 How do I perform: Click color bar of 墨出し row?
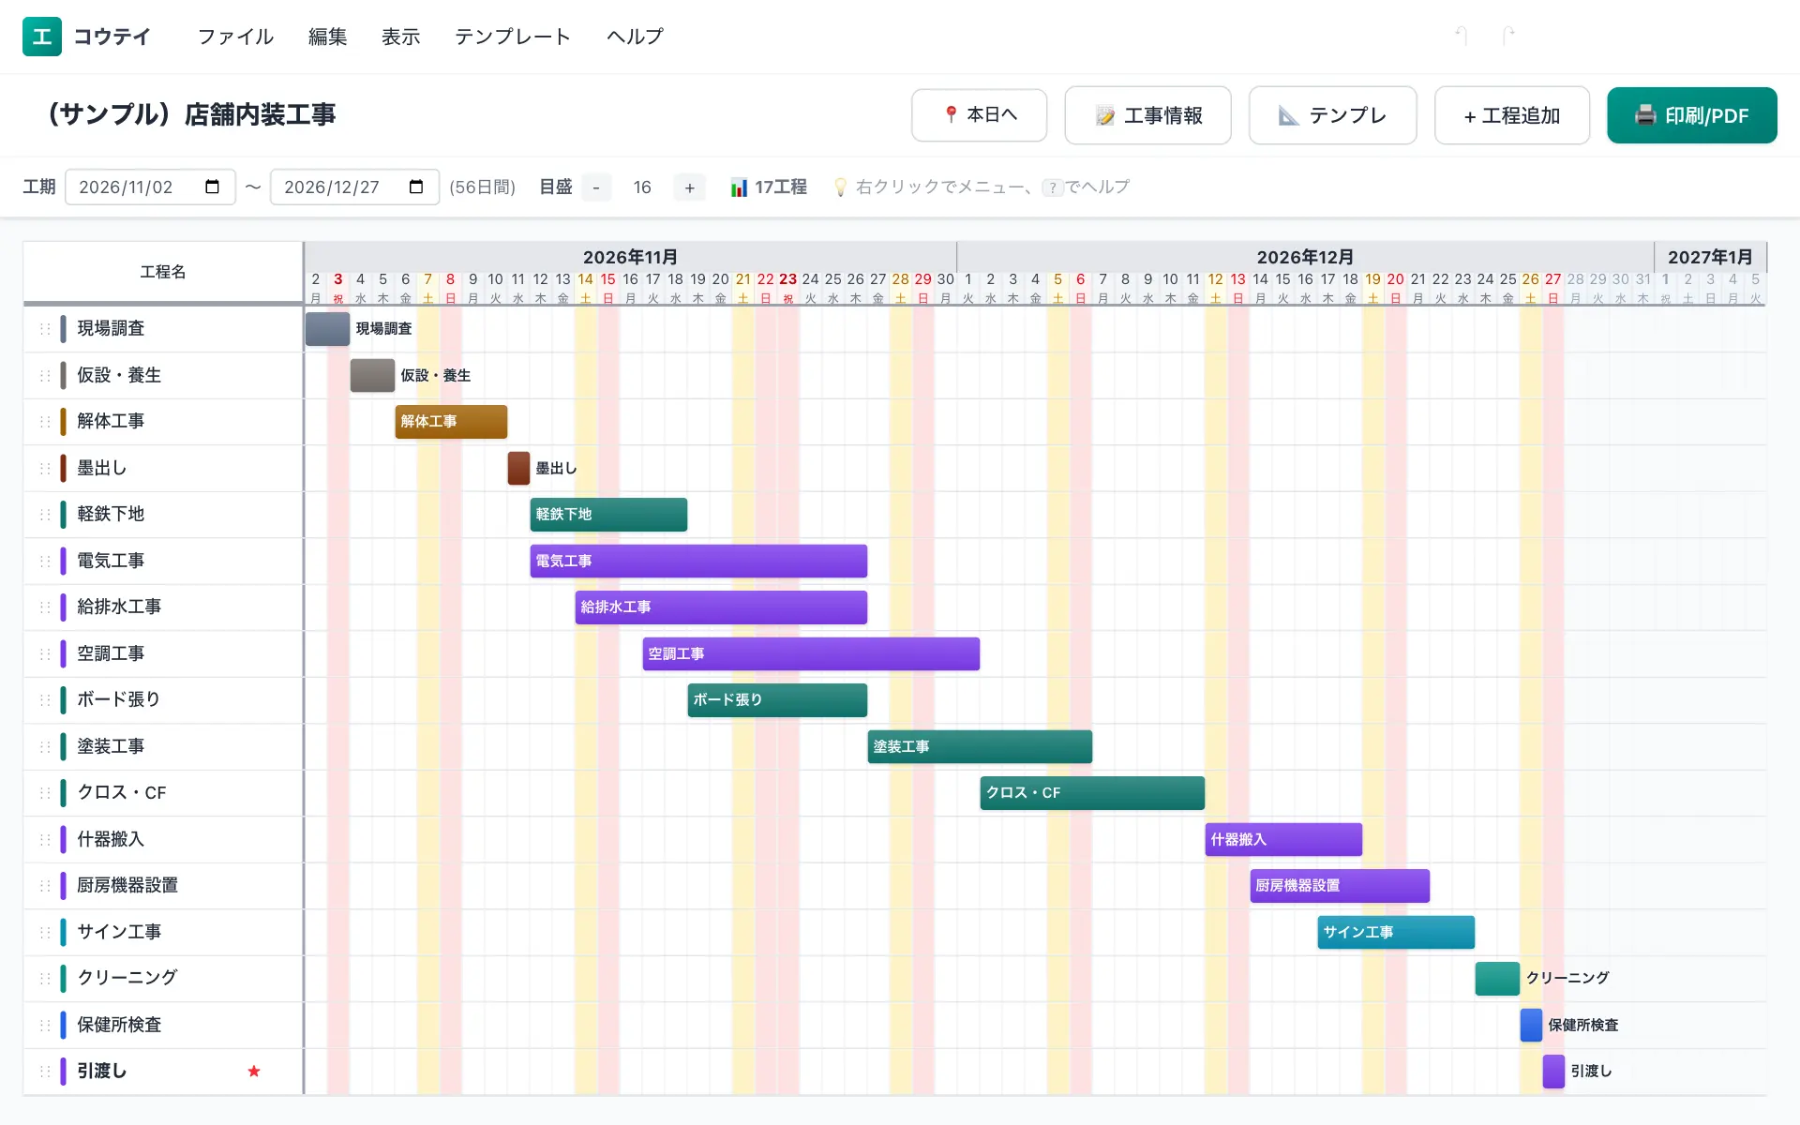coord(63,468)
